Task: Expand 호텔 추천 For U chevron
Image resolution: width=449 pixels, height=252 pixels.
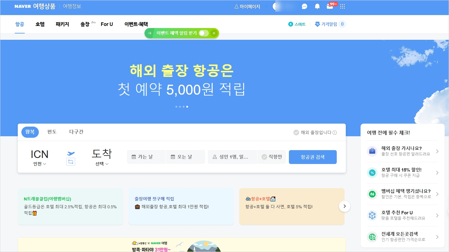Action: (x=437, y=216)
